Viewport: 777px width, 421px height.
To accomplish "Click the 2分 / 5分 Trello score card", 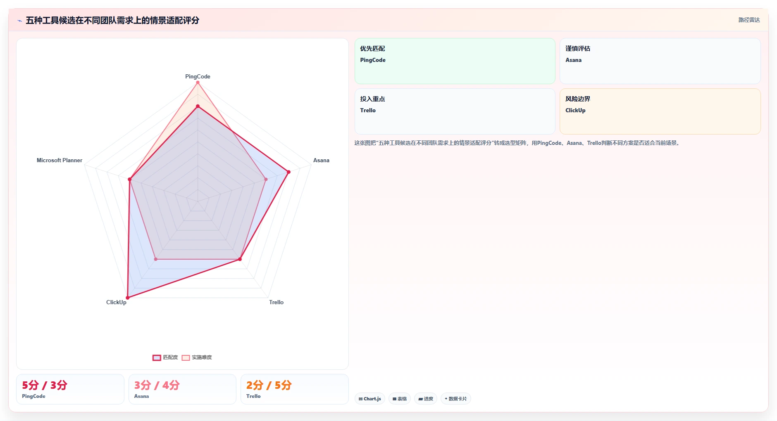I will [x=295, y=389].
